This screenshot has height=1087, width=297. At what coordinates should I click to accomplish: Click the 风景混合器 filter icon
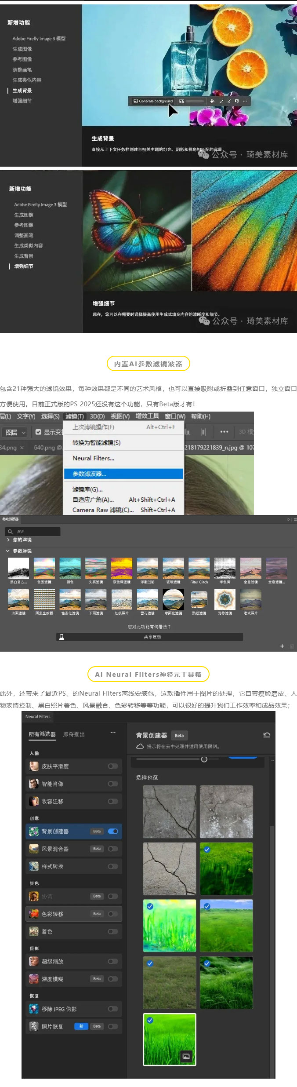coord(34,849)
